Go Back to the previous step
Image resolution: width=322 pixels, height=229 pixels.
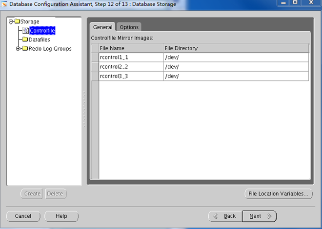coord(225,216)
